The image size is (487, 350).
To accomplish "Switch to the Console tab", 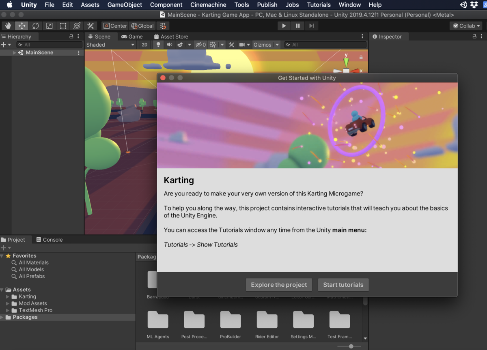I will click(49, 240).
